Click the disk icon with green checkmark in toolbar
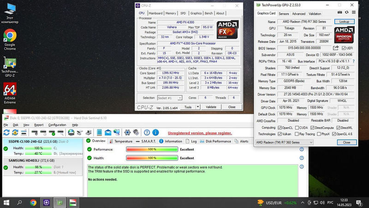 52,133
